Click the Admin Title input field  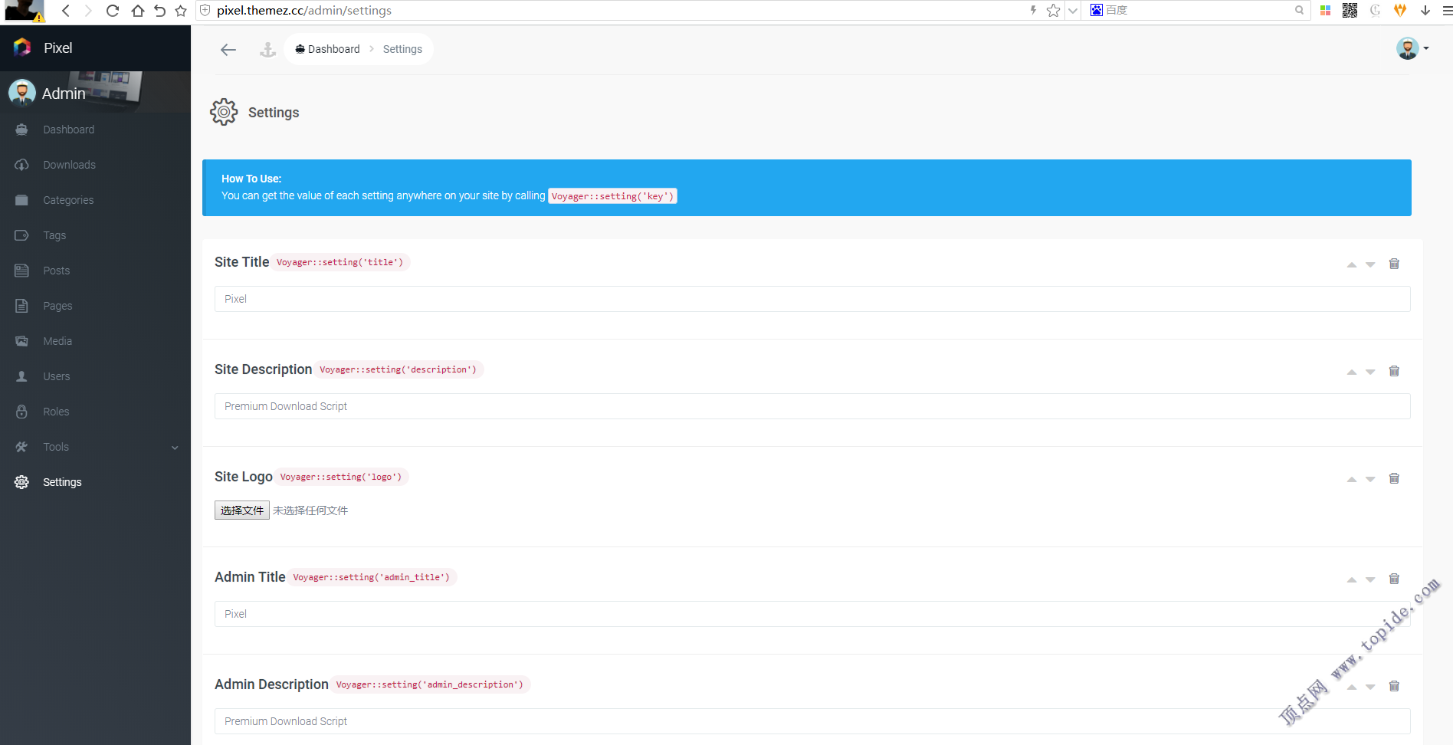[x=812, y=614]
